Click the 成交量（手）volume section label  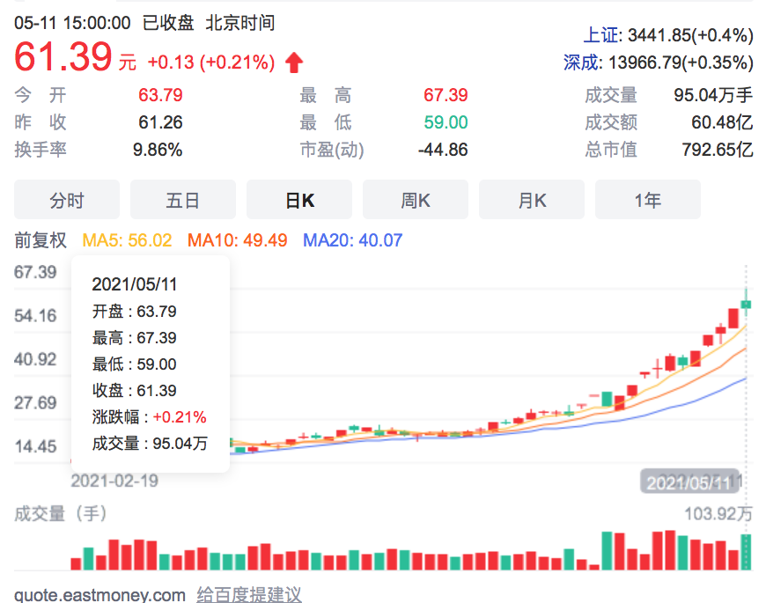coord(61,513)
